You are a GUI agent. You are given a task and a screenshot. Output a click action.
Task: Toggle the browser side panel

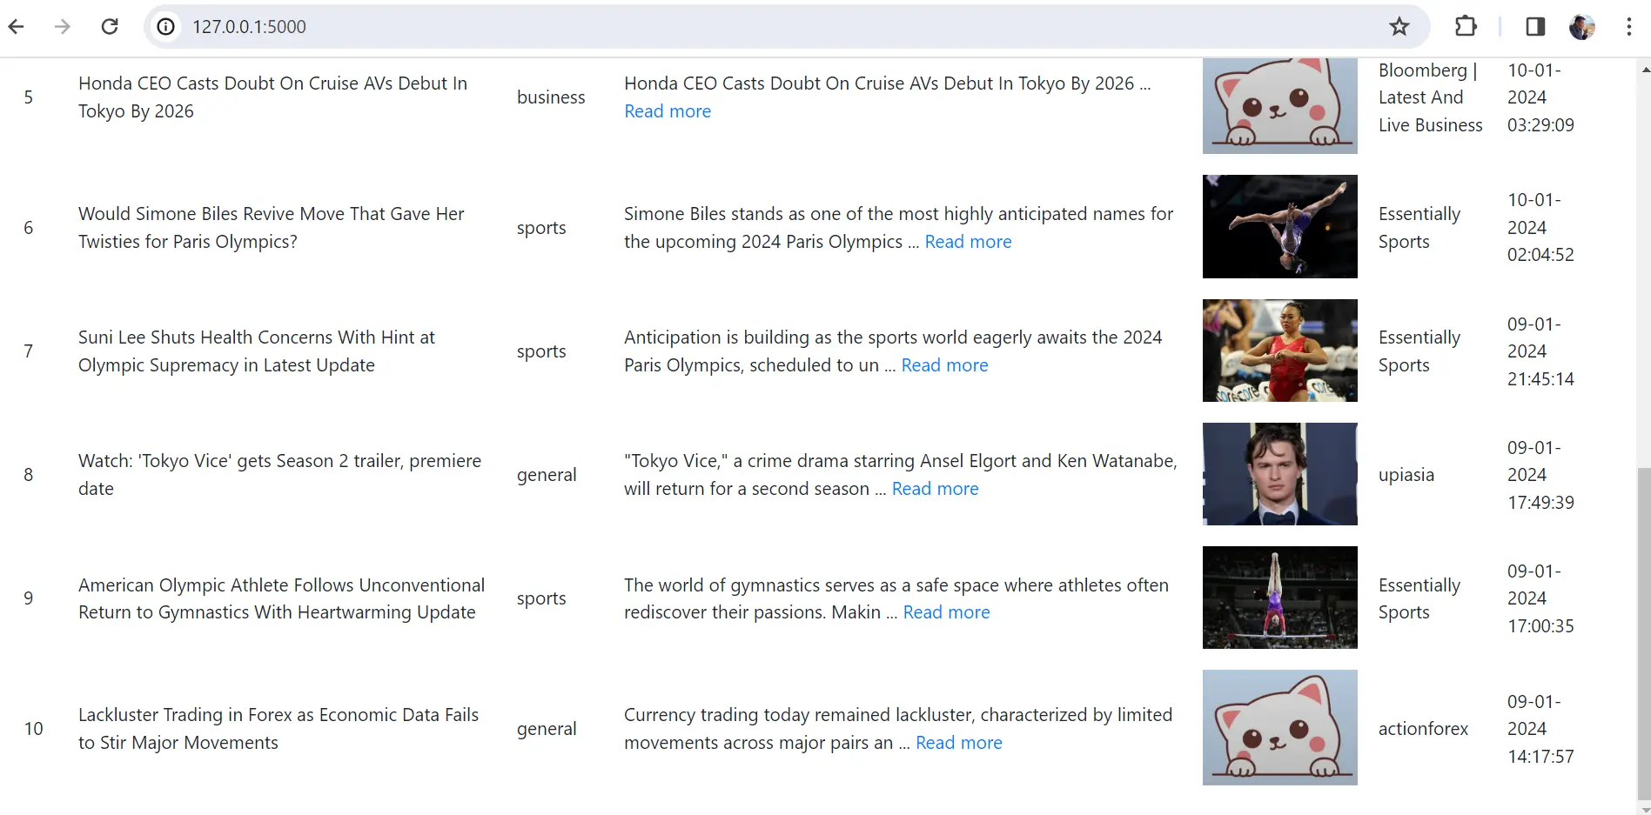pos(1535,27)
